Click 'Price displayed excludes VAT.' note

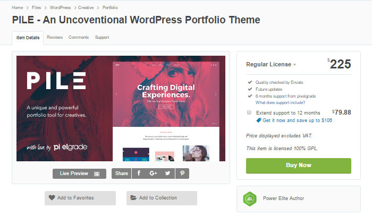point(279,136)
